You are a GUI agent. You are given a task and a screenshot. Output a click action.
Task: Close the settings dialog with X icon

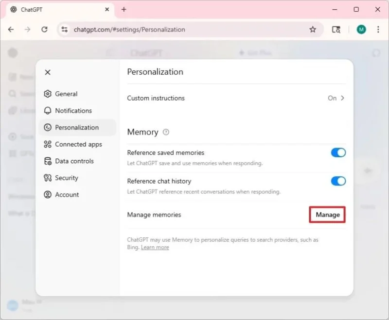[48, 72]
